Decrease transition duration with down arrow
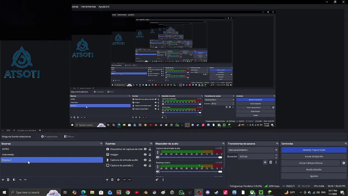This screenshot has width=348, height=196. pos(276,158)
